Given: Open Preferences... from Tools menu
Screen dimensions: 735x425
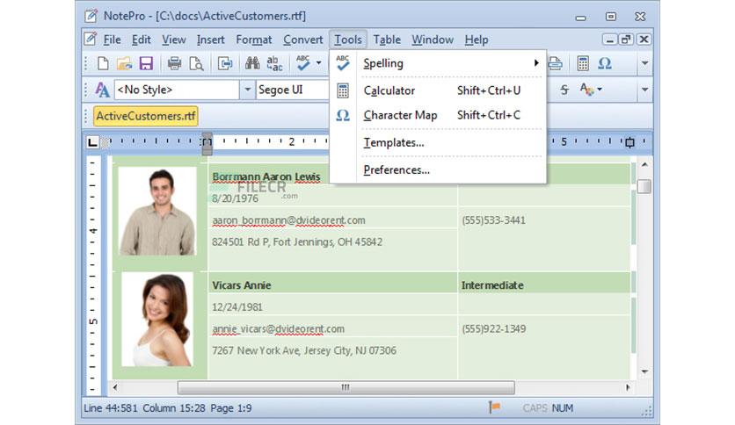Looking at the screenshot, I should [439, 169].
